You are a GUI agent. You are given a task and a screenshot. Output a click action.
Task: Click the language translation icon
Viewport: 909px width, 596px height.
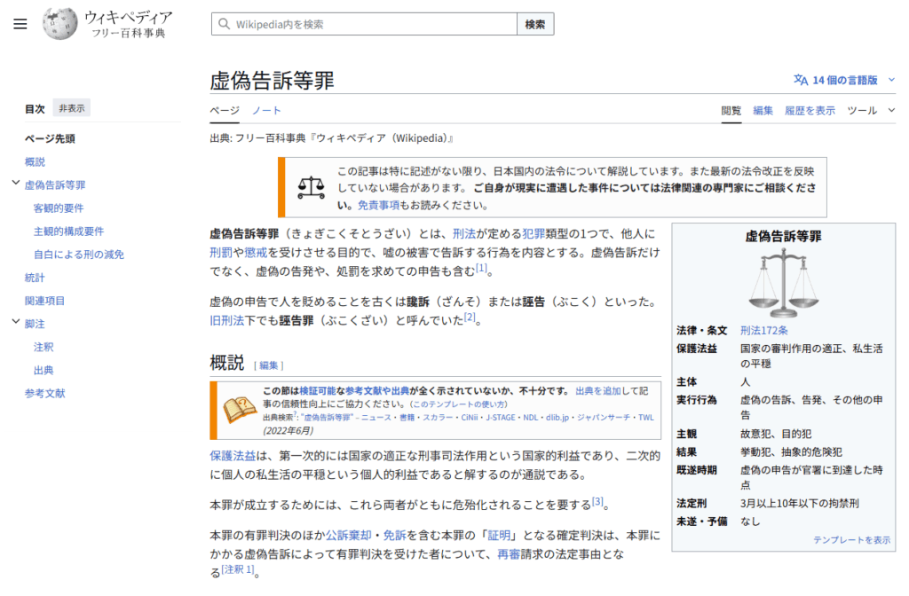801,80
